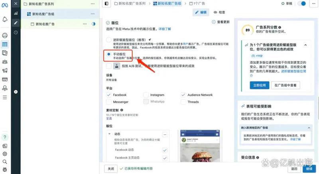Switch to the 检查 tab
The height and width of the screenshot is (174, 319).
219,12
